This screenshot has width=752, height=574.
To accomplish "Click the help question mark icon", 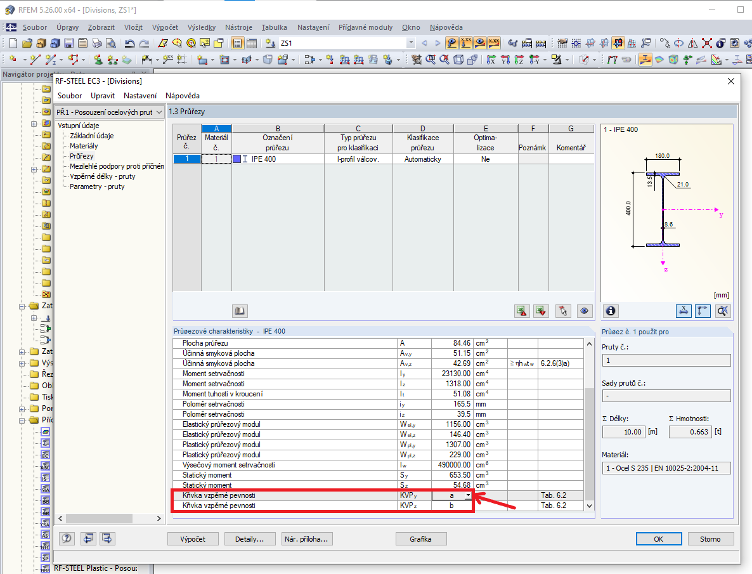I will click(x=67, y=538).
